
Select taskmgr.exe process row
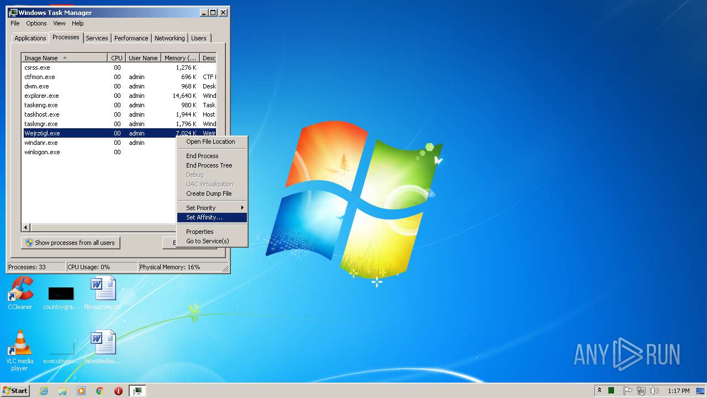coord(119,124)
